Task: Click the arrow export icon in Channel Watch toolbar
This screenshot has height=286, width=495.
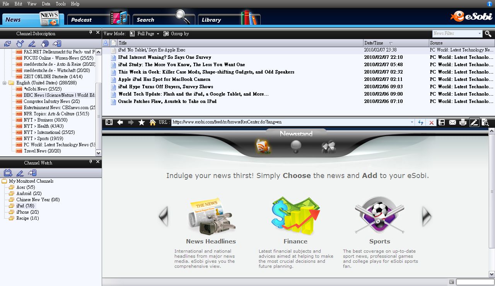Action: [x=32, y=173]
